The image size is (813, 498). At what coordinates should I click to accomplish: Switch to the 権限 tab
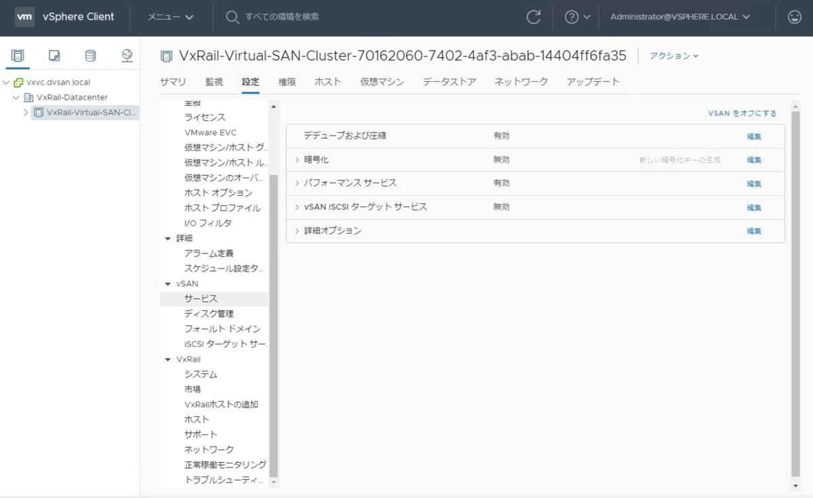287,82
